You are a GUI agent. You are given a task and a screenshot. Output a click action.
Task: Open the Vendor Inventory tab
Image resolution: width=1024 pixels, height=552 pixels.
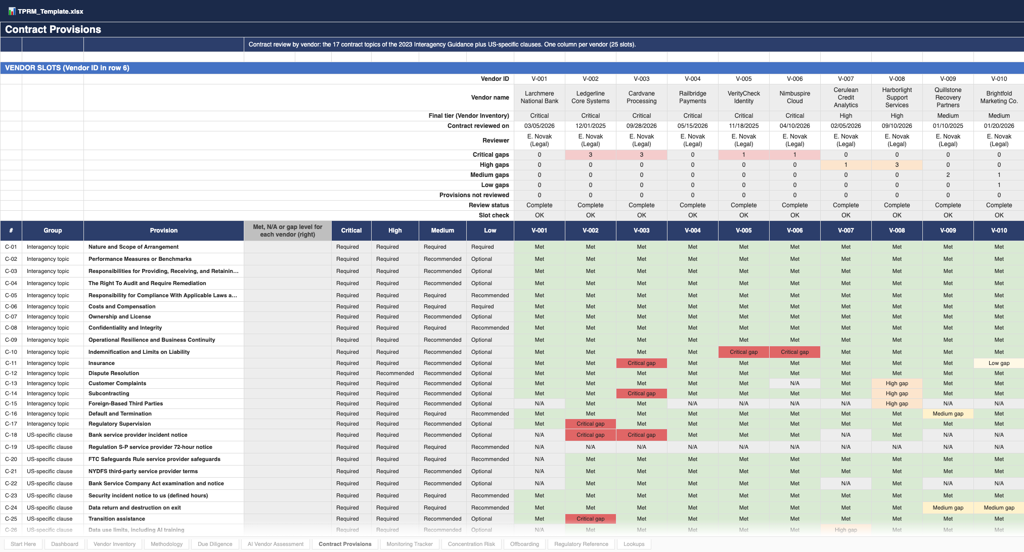pos(115,544)
